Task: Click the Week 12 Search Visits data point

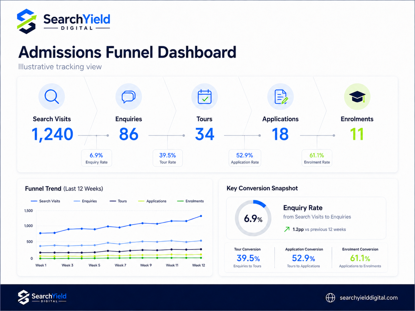Action: click(201, 216)
